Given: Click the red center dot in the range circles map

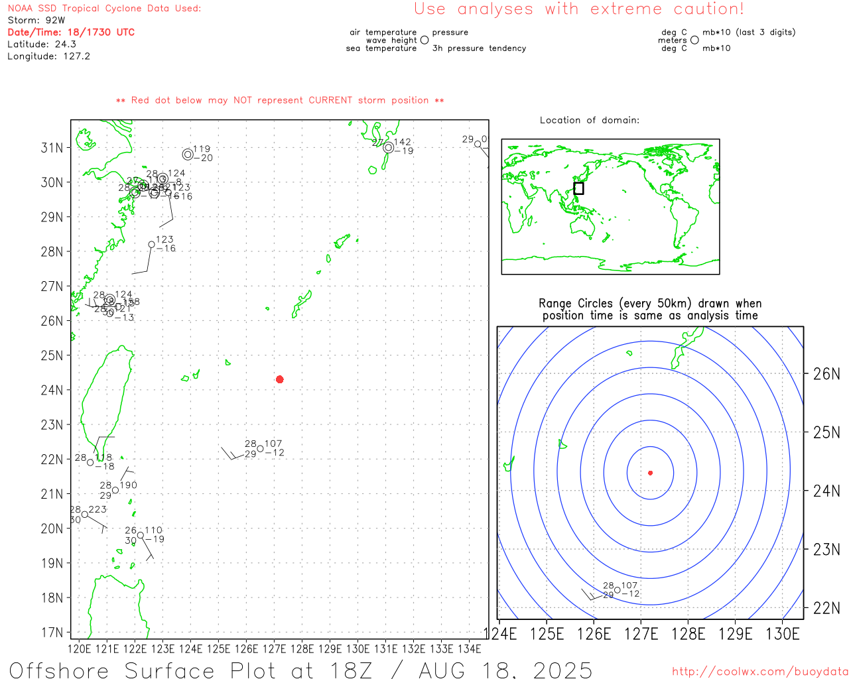Looking at the screenshot, I should [651, 473].
